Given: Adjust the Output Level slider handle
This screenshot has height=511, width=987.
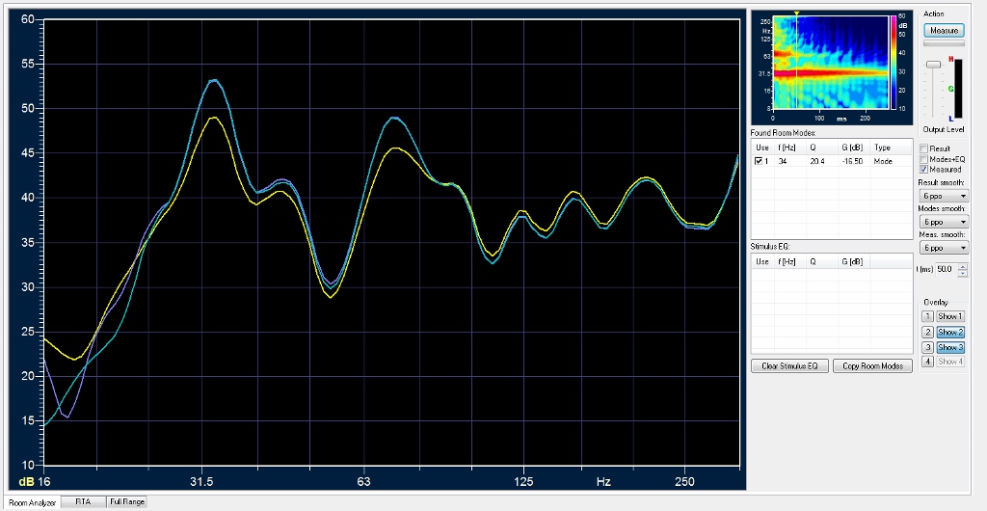Looking at the screenshot, I should click(x=933, y=65).
